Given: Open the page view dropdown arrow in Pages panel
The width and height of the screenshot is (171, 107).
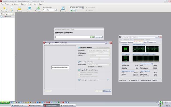Looking at the screenshot, I should [3, 17].
